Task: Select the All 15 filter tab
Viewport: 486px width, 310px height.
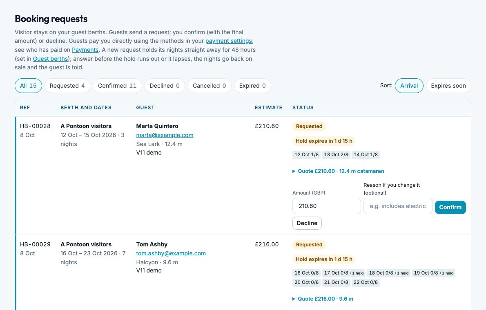Action: click(x=28, y=86)
